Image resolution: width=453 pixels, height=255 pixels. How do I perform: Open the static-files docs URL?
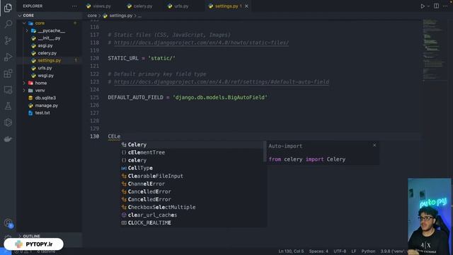click(x=201, y=42)
